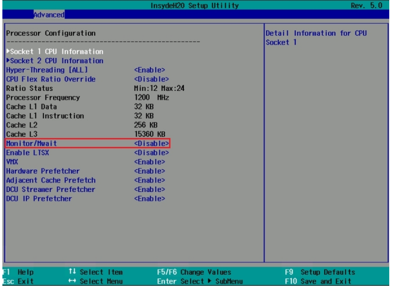Click F10 Save and Exit hint
The image size is (396, 289).
pyautogui.click(x=318, y=281)
